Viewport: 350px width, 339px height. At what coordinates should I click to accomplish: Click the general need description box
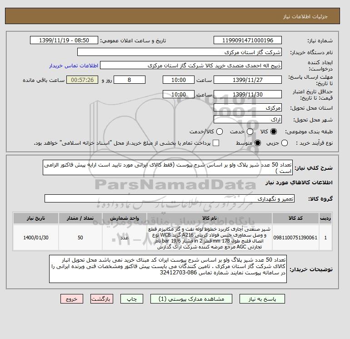click(168, 167)
